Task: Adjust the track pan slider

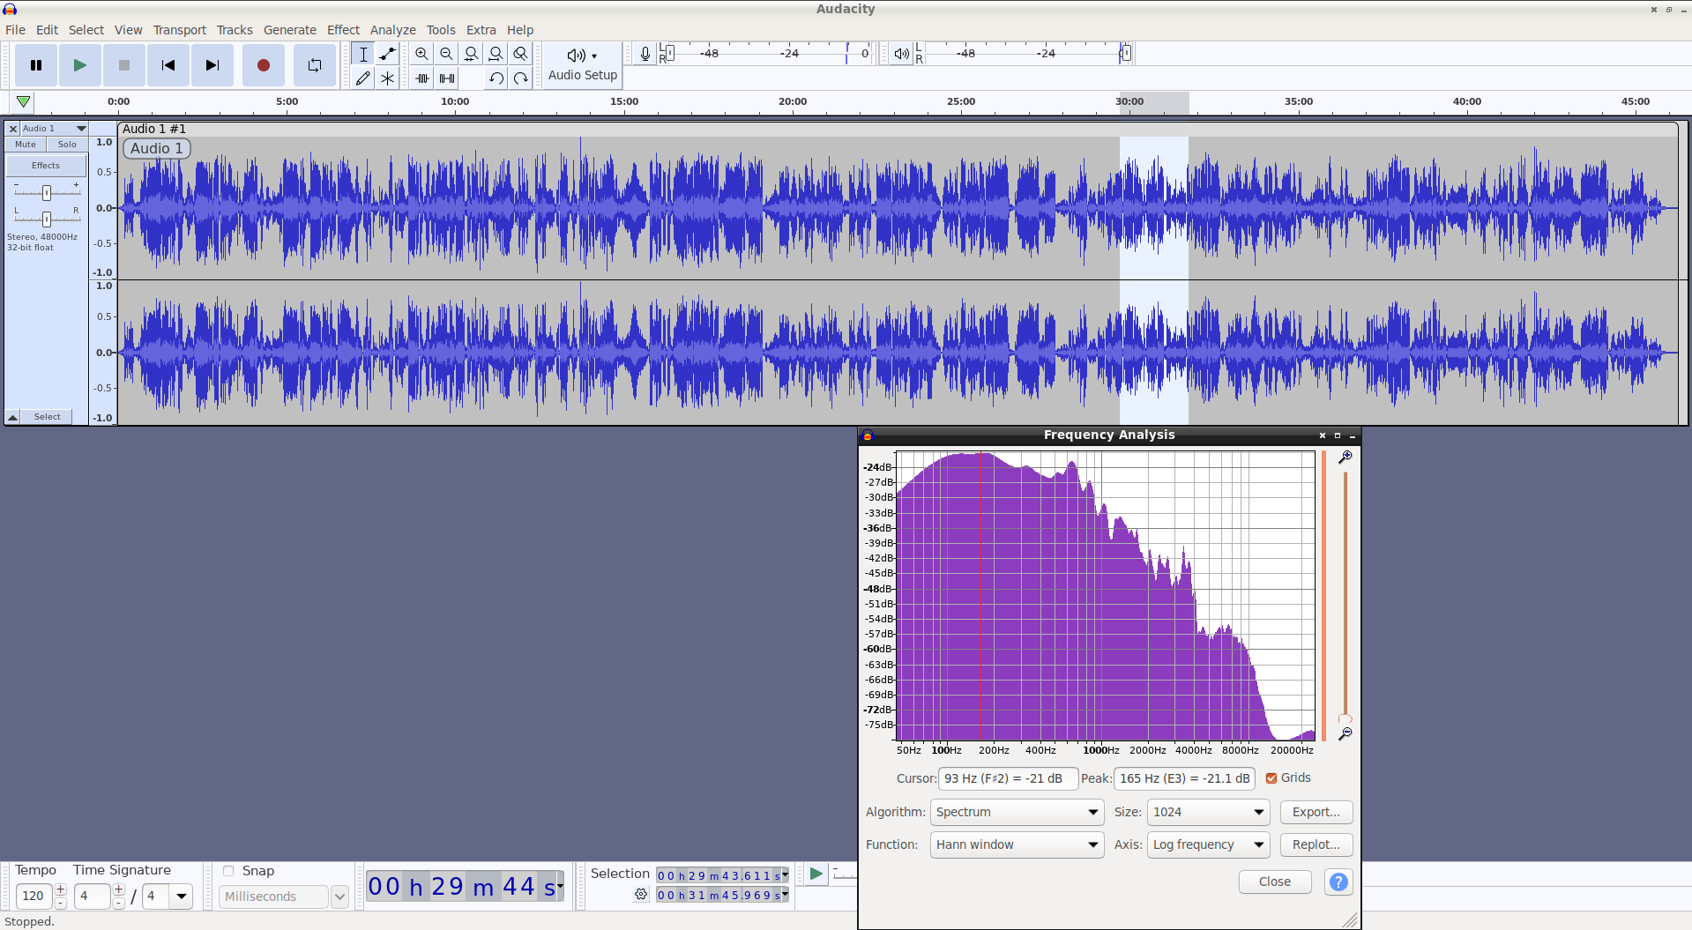Action: click(x=47, y=218)
